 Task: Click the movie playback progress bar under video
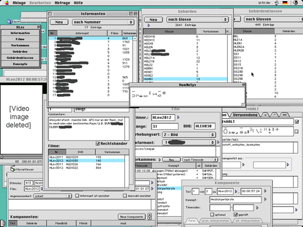(21, 157)
